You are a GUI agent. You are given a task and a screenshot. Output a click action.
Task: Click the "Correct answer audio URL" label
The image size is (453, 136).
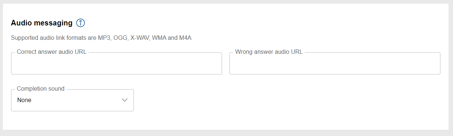52,52
